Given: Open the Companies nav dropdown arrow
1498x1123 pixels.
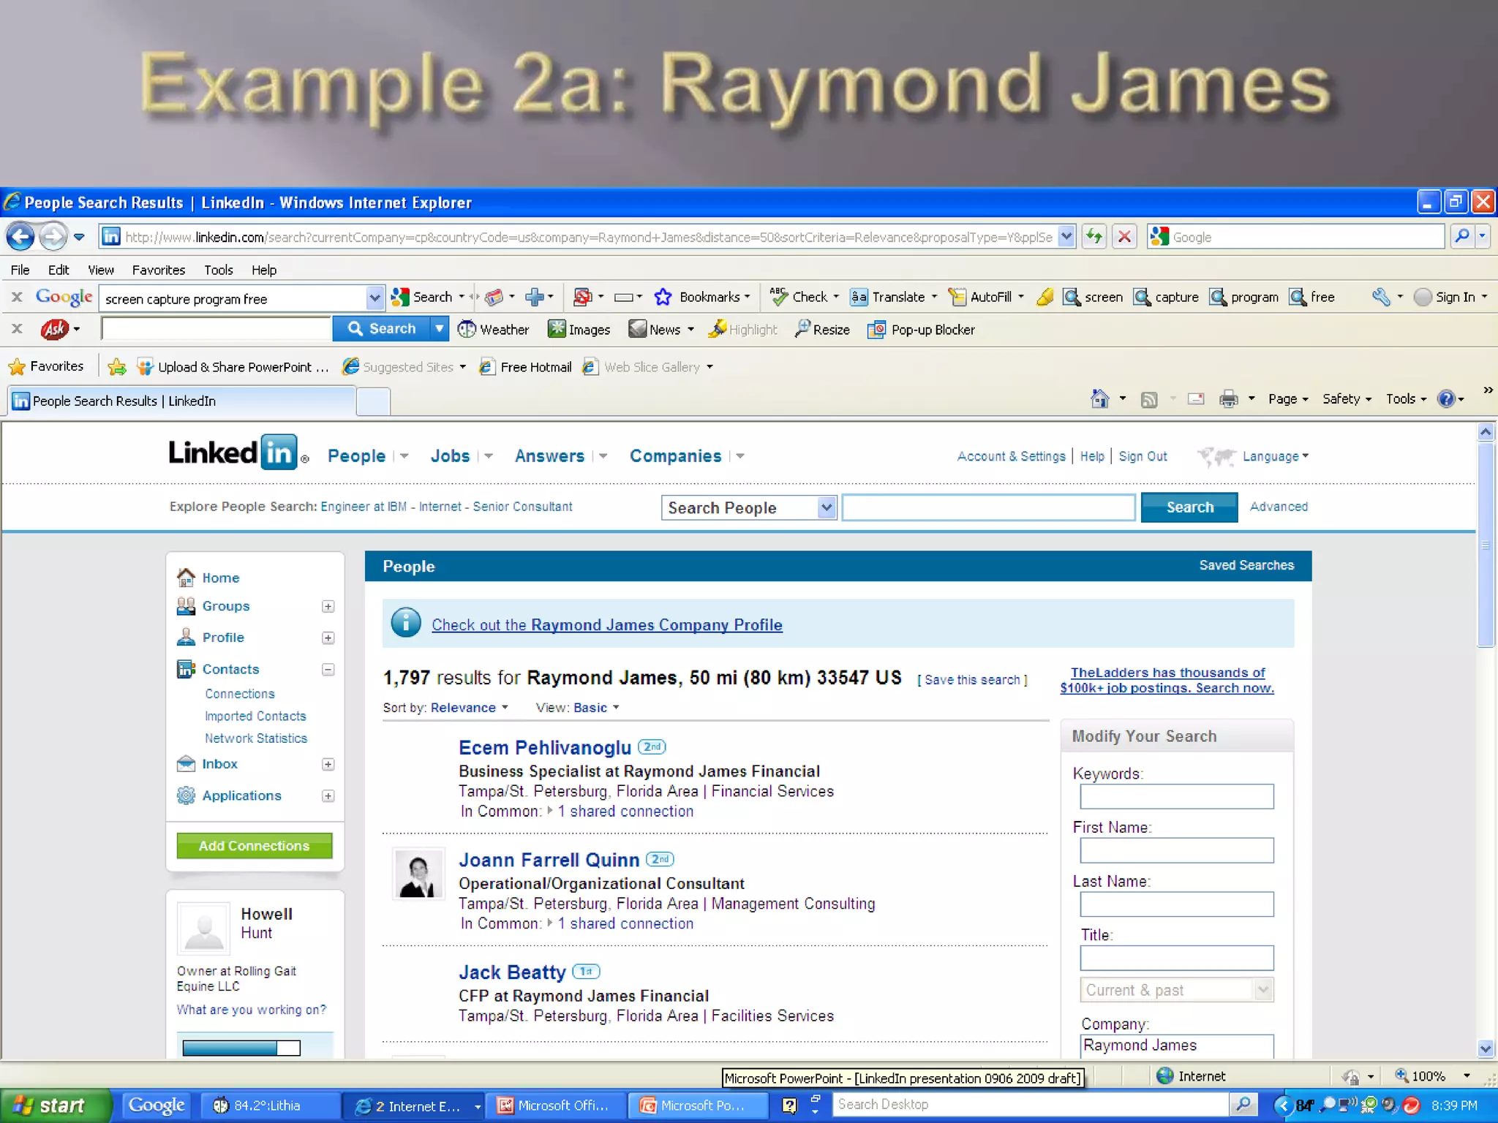Looking at the screenshot, I should (x=740, y=455).
